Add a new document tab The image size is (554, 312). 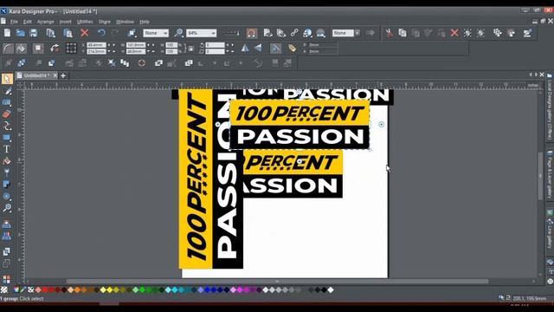pos(63,75)
